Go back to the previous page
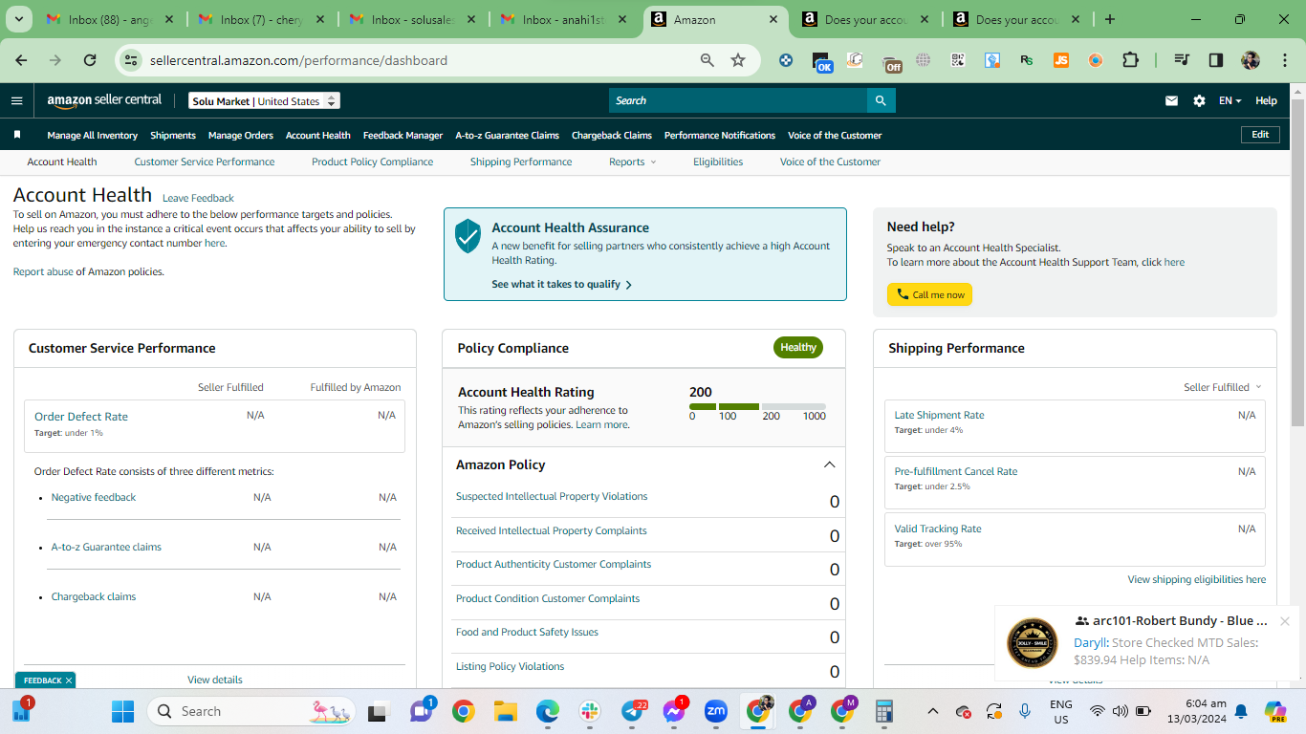The image size is (1306, 734). 22,60
